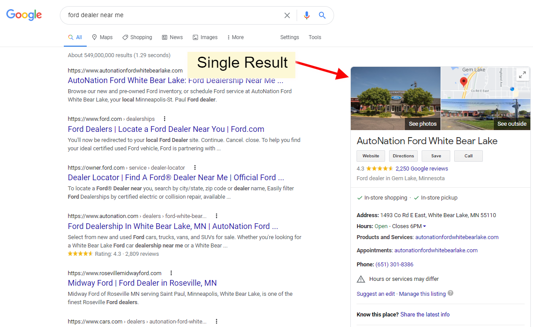Click the Website button
This screenshot has height=327, width=533.
(x=371, y=156)
